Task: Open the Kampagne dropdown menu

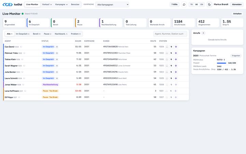Action: 61,4
